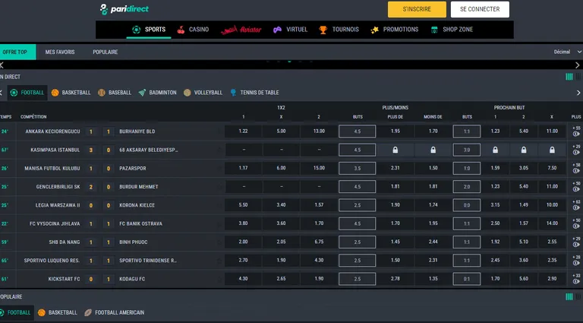Select Football Americain in the popular section
This screenshot has height=323, width=583.
pos(114,312)
